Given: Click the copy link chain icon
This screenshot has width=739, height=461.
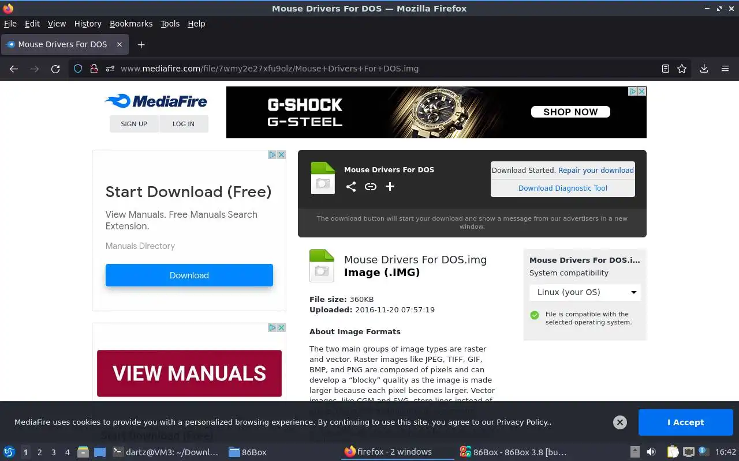Looking at the screenshot, I should point(371,186).
